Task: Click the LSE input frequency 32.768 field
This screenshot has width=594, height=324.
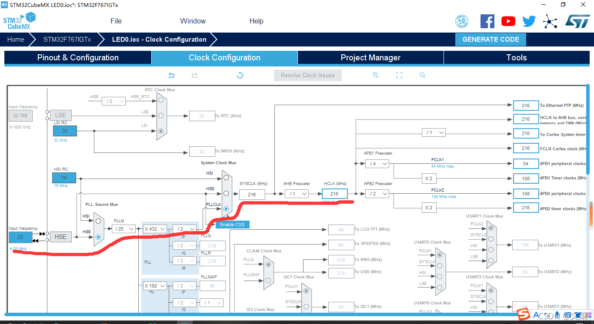Action: 20,116
